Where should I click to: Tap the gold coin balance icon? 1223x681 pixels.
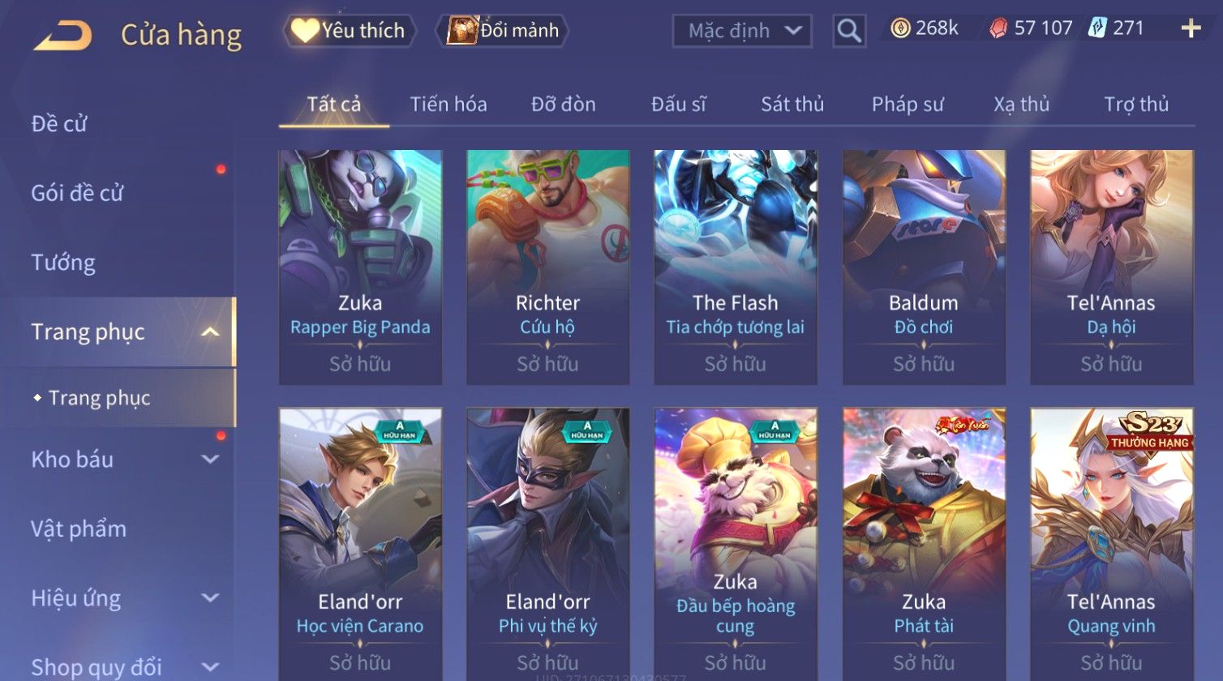(x=900, y=28)
